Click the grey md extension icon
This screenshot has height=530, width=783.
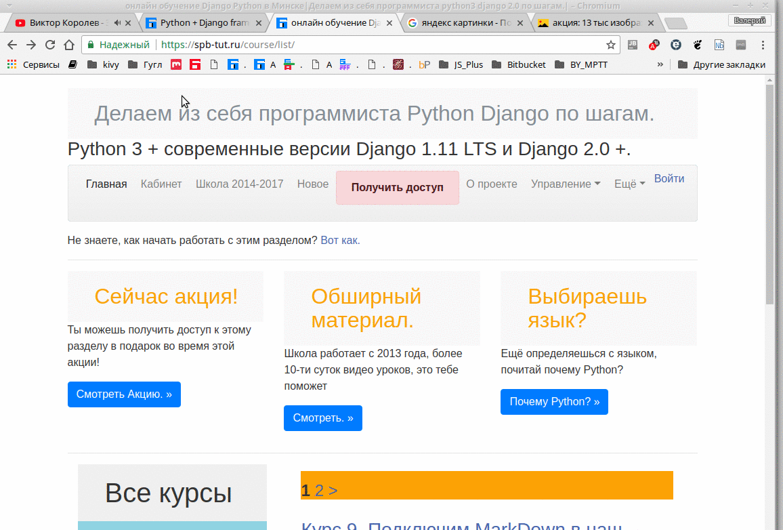[741, 45]
